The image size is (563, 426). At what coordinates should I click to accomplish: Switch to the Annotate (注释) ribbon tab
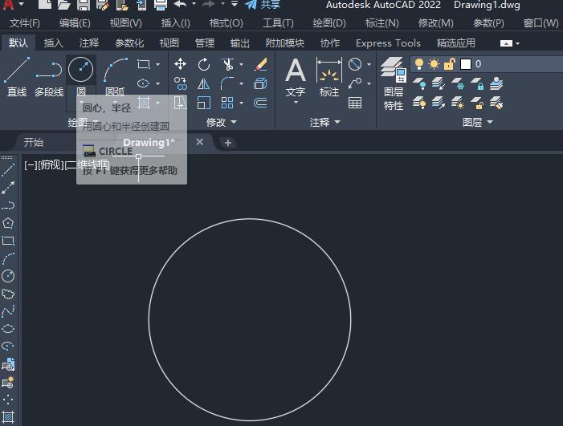tap(89, 43)
